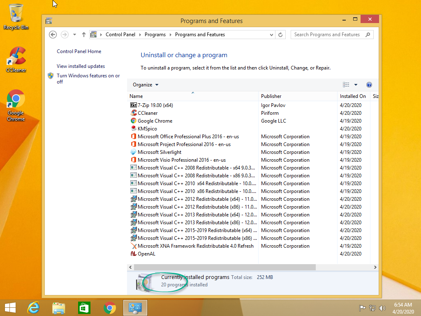Click the Back navigation arrow
The width and height of the screenshot is (421, 316).
tap(53, 35)
